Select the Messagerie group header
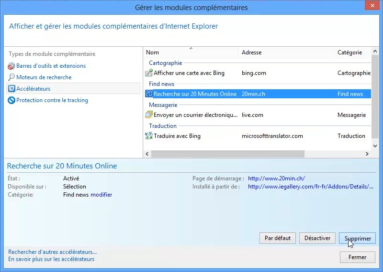 pyautogui.click(x=163, y=105)
